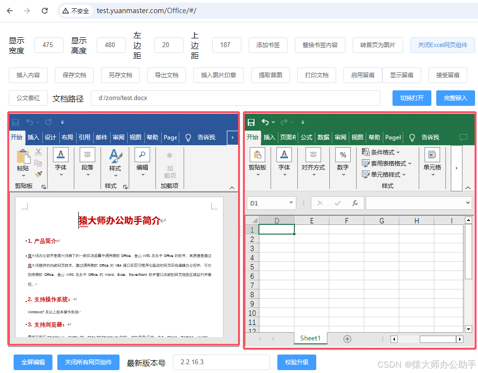Click the Save icon in Word toolbar
This screenshot has height=373, width=478.
tap(16, 122)
